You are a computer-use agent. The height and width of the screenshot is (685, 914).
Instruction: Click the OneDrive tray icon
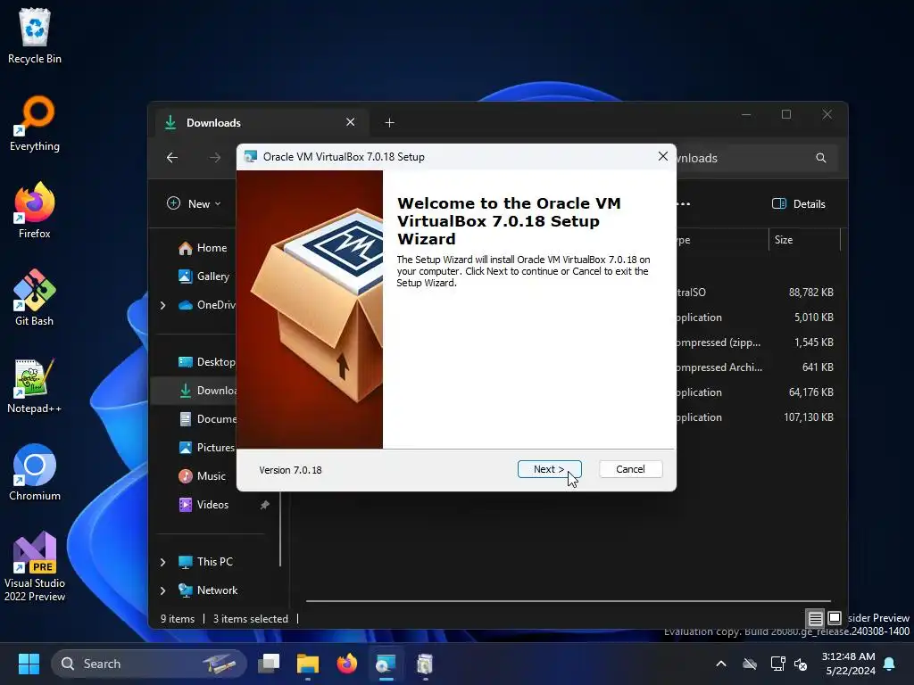tap(750, 664)
